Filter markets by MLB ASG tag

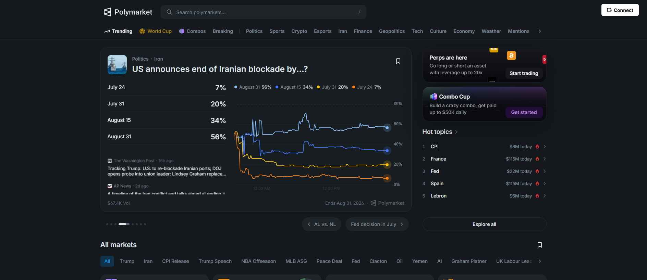(296, 261)
